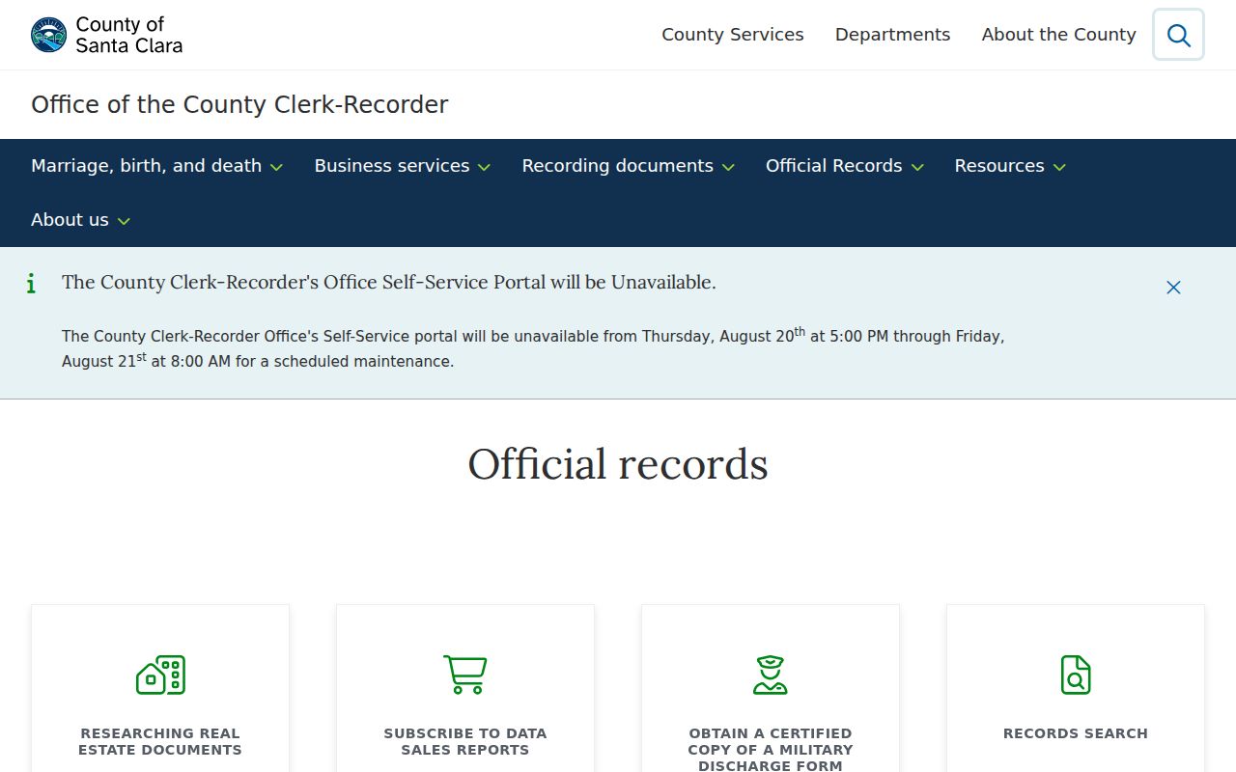Click the County of Santa Clara text

pyautogui.click(x=128, y=35)
